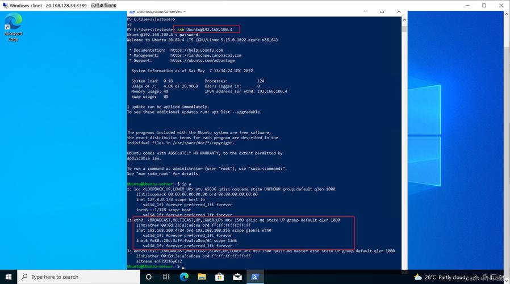
Task: Click 'apt list --upgradable' text
Action: tap(236, 112)
